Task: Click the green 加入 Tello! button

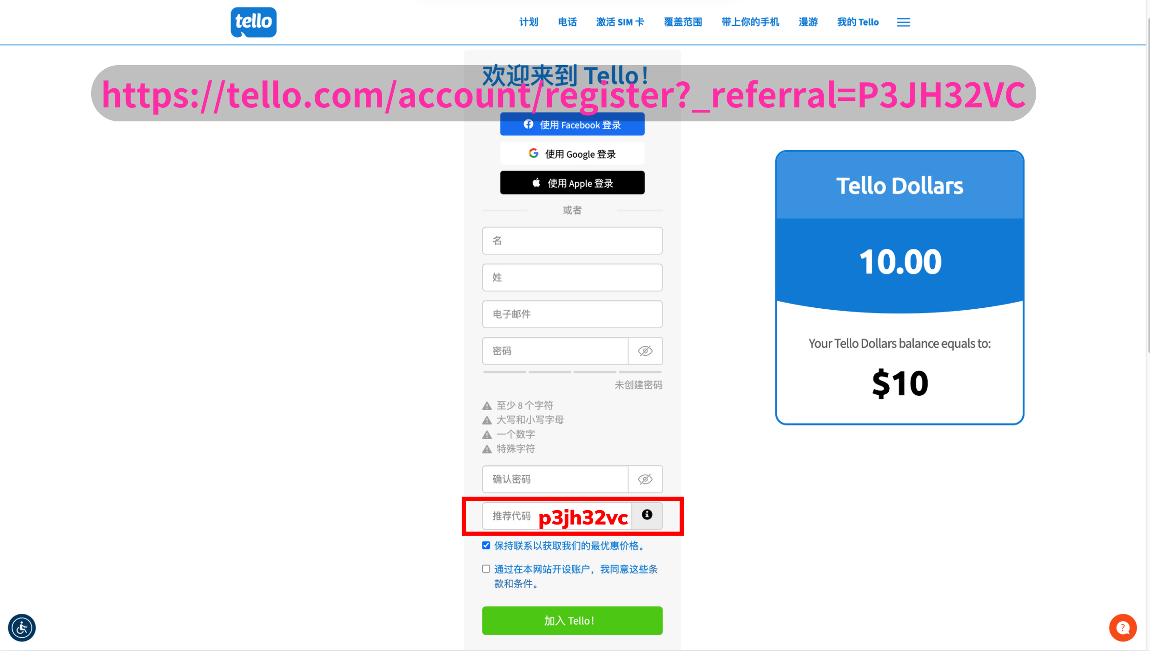Action: coord(572,621)
